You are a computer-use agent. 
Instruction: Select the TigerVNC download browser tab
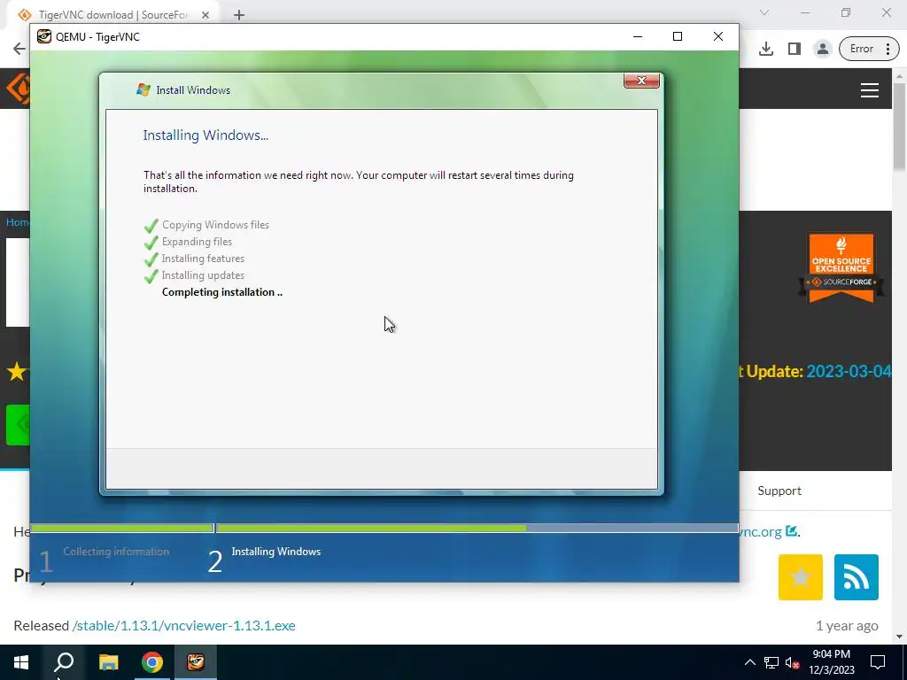click(x=112, y=14)
